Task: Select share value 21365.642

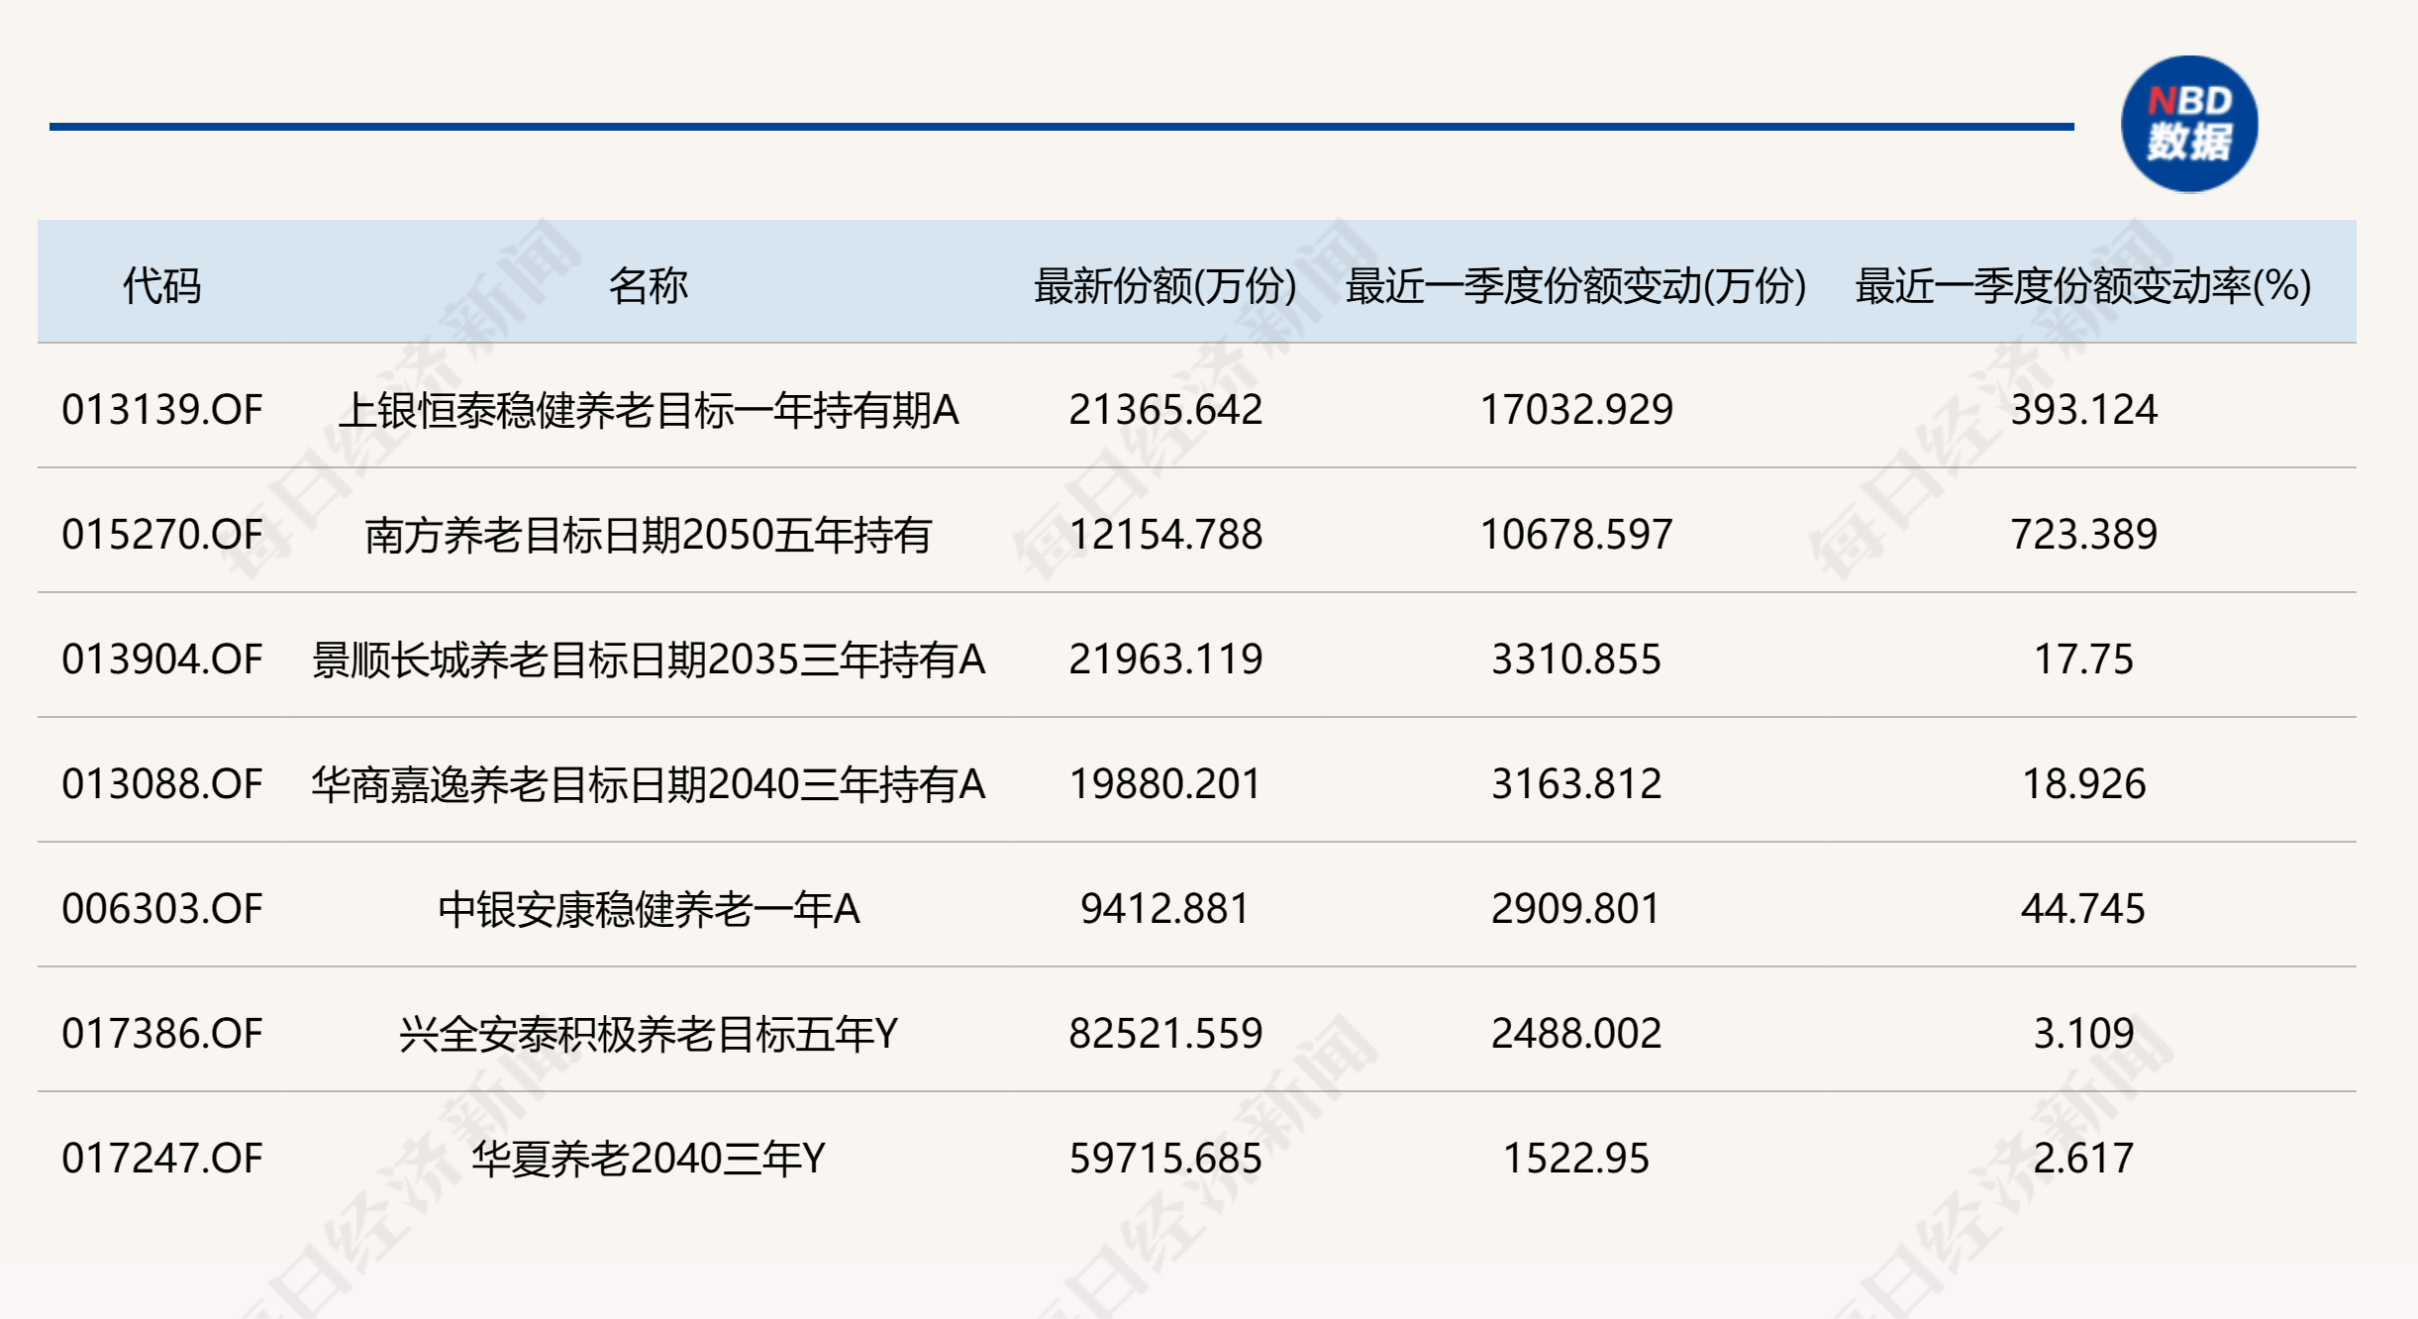Action: 1165,409
